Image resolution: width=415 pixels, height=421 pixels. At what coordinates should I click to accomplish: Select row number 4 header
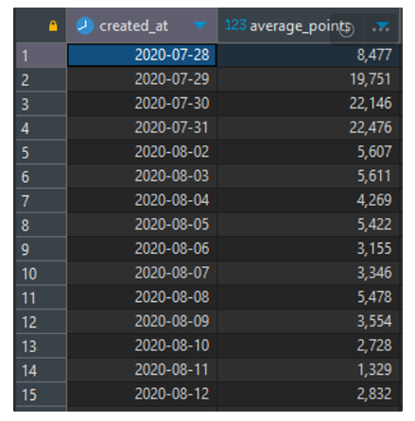(x=42, y=128)
